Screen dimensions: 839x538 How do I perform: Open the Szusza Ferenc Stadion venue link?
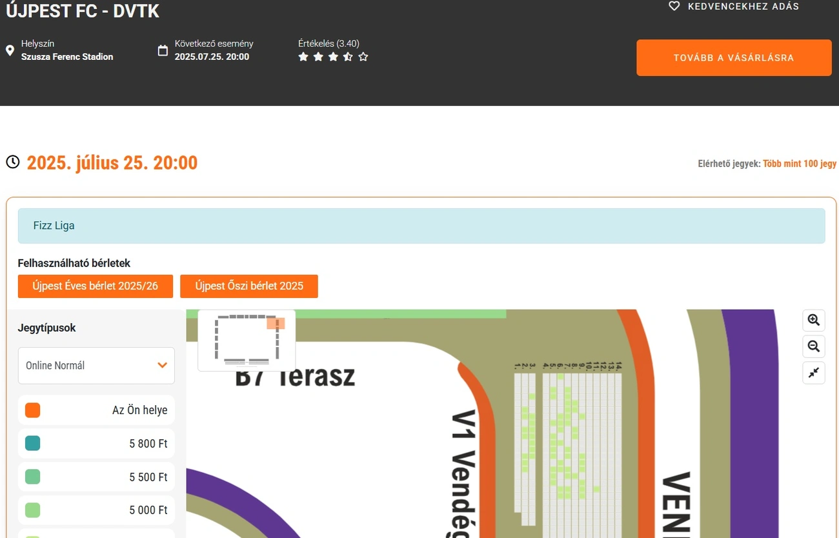pos(67,57)
